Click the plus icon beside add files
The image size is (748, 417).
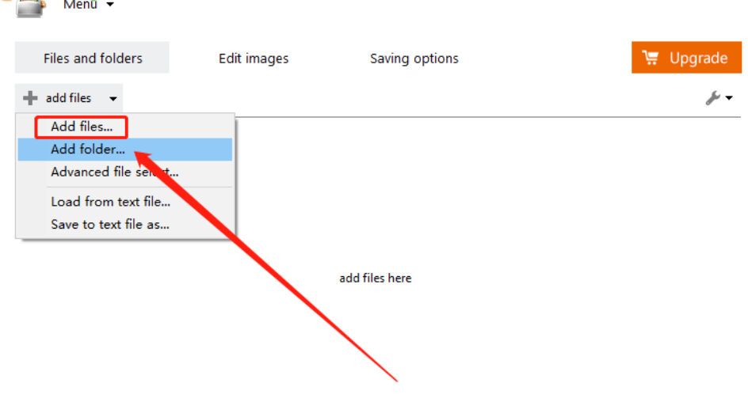click(30, 98)
